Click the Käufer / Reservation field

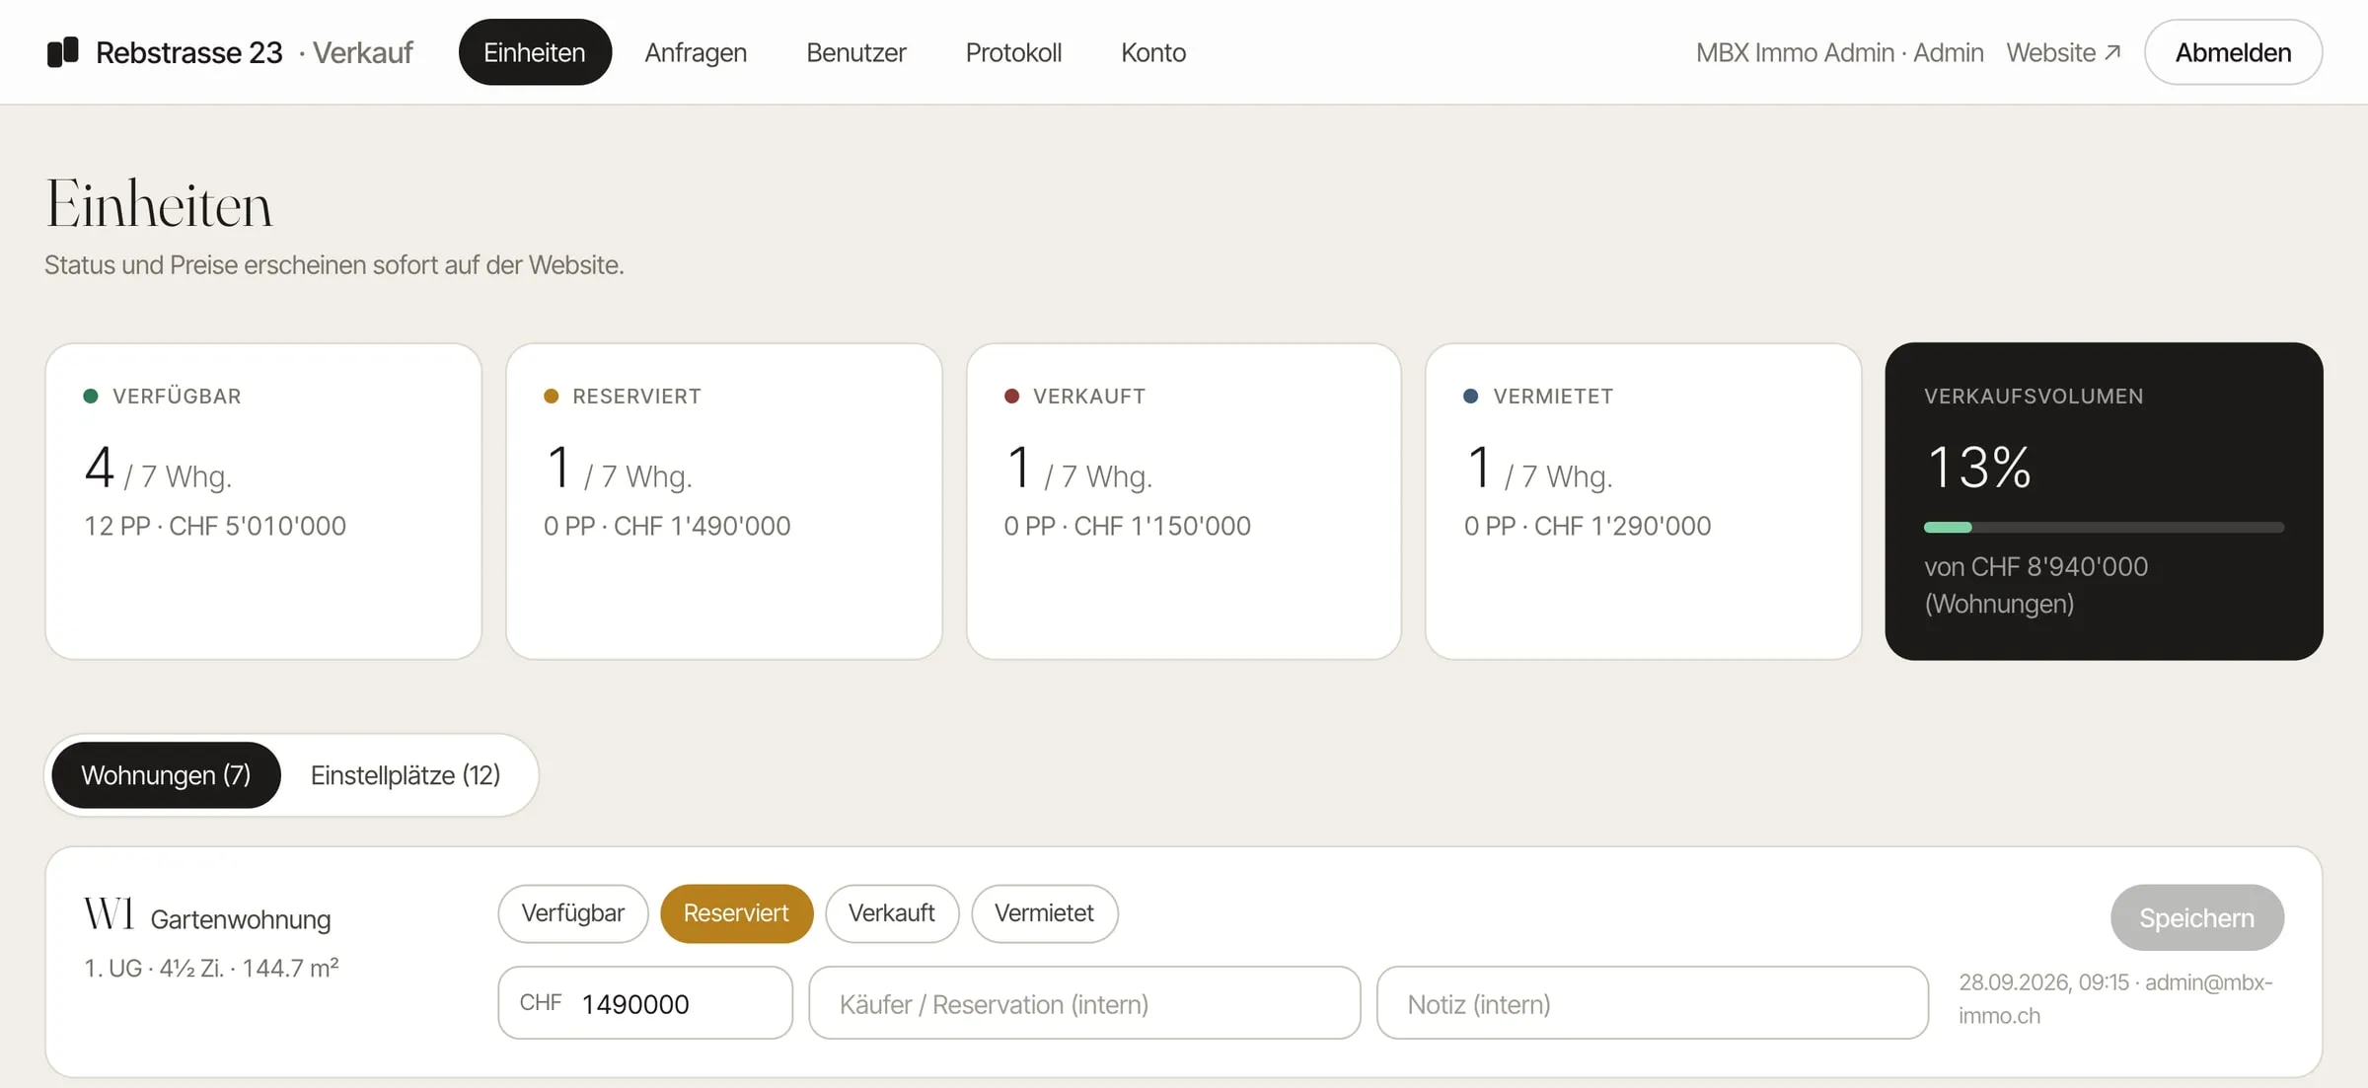(1084, 1003)
